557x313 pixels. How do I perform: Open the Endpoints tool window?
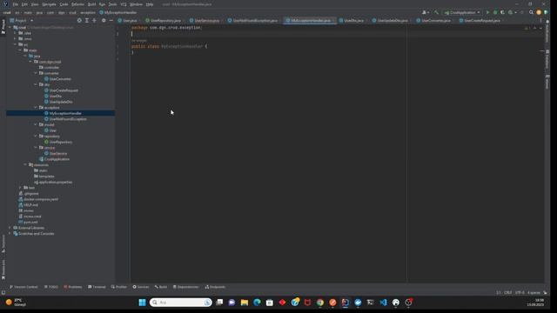(x=215, y=287)
